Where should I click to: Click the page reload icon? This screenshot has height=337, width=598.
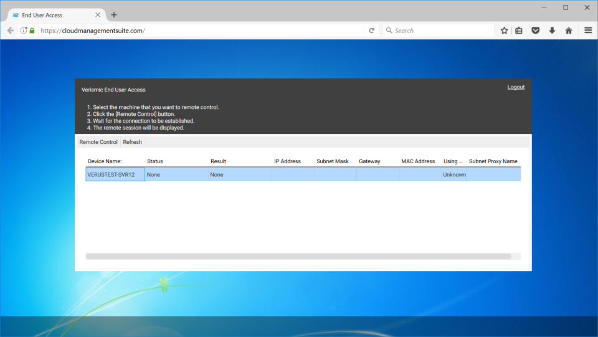click(x=371, y=31)
